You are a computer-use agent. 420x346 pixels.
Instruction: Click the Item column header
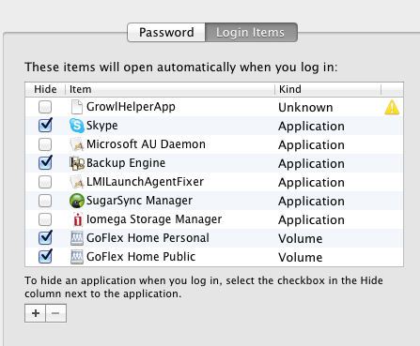point(170,89)
